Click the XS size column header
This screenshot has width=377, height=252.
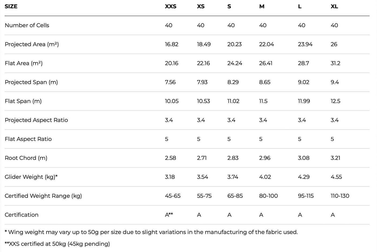(201, 6)
